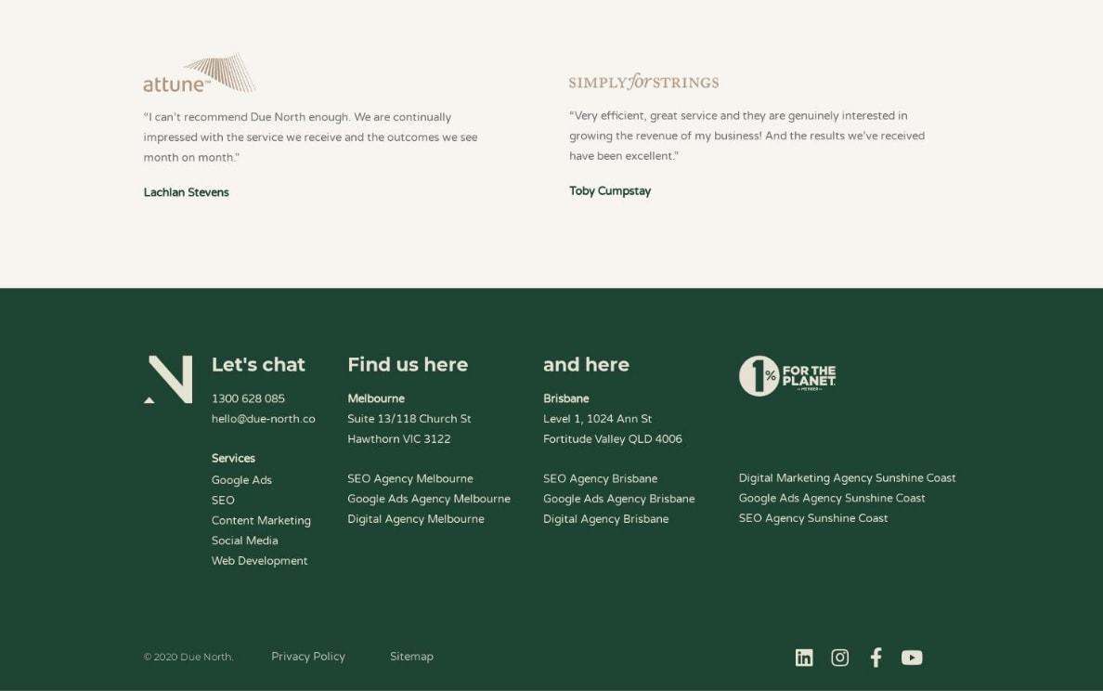Open Google Ads Agency Melbourne link

(429, 499)
